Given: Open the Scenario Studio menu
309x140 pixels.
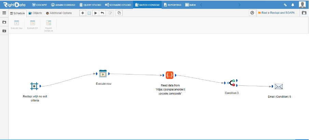Looking at the screenshot, I should point(118,5).
